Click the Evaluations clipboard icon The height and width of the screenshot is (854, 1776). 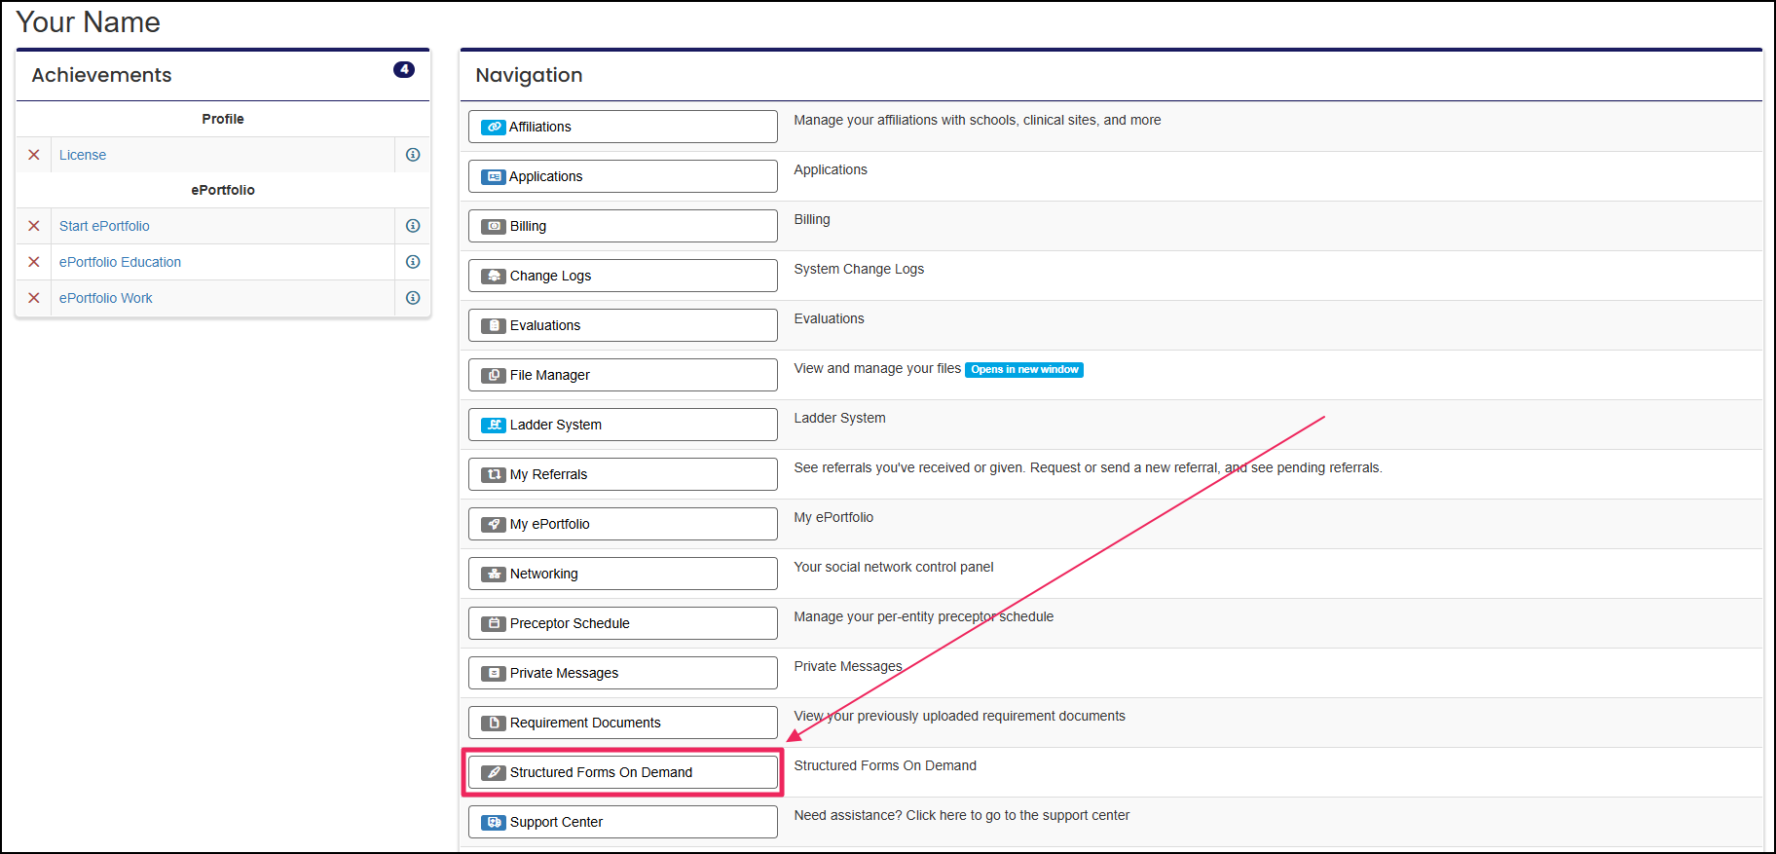click(494, 325)
